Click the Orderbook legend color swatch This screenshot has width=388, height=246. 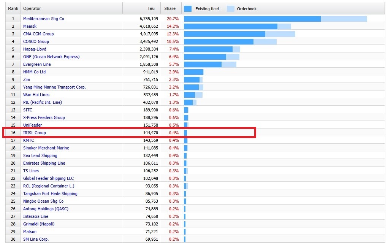click(230, 9)
